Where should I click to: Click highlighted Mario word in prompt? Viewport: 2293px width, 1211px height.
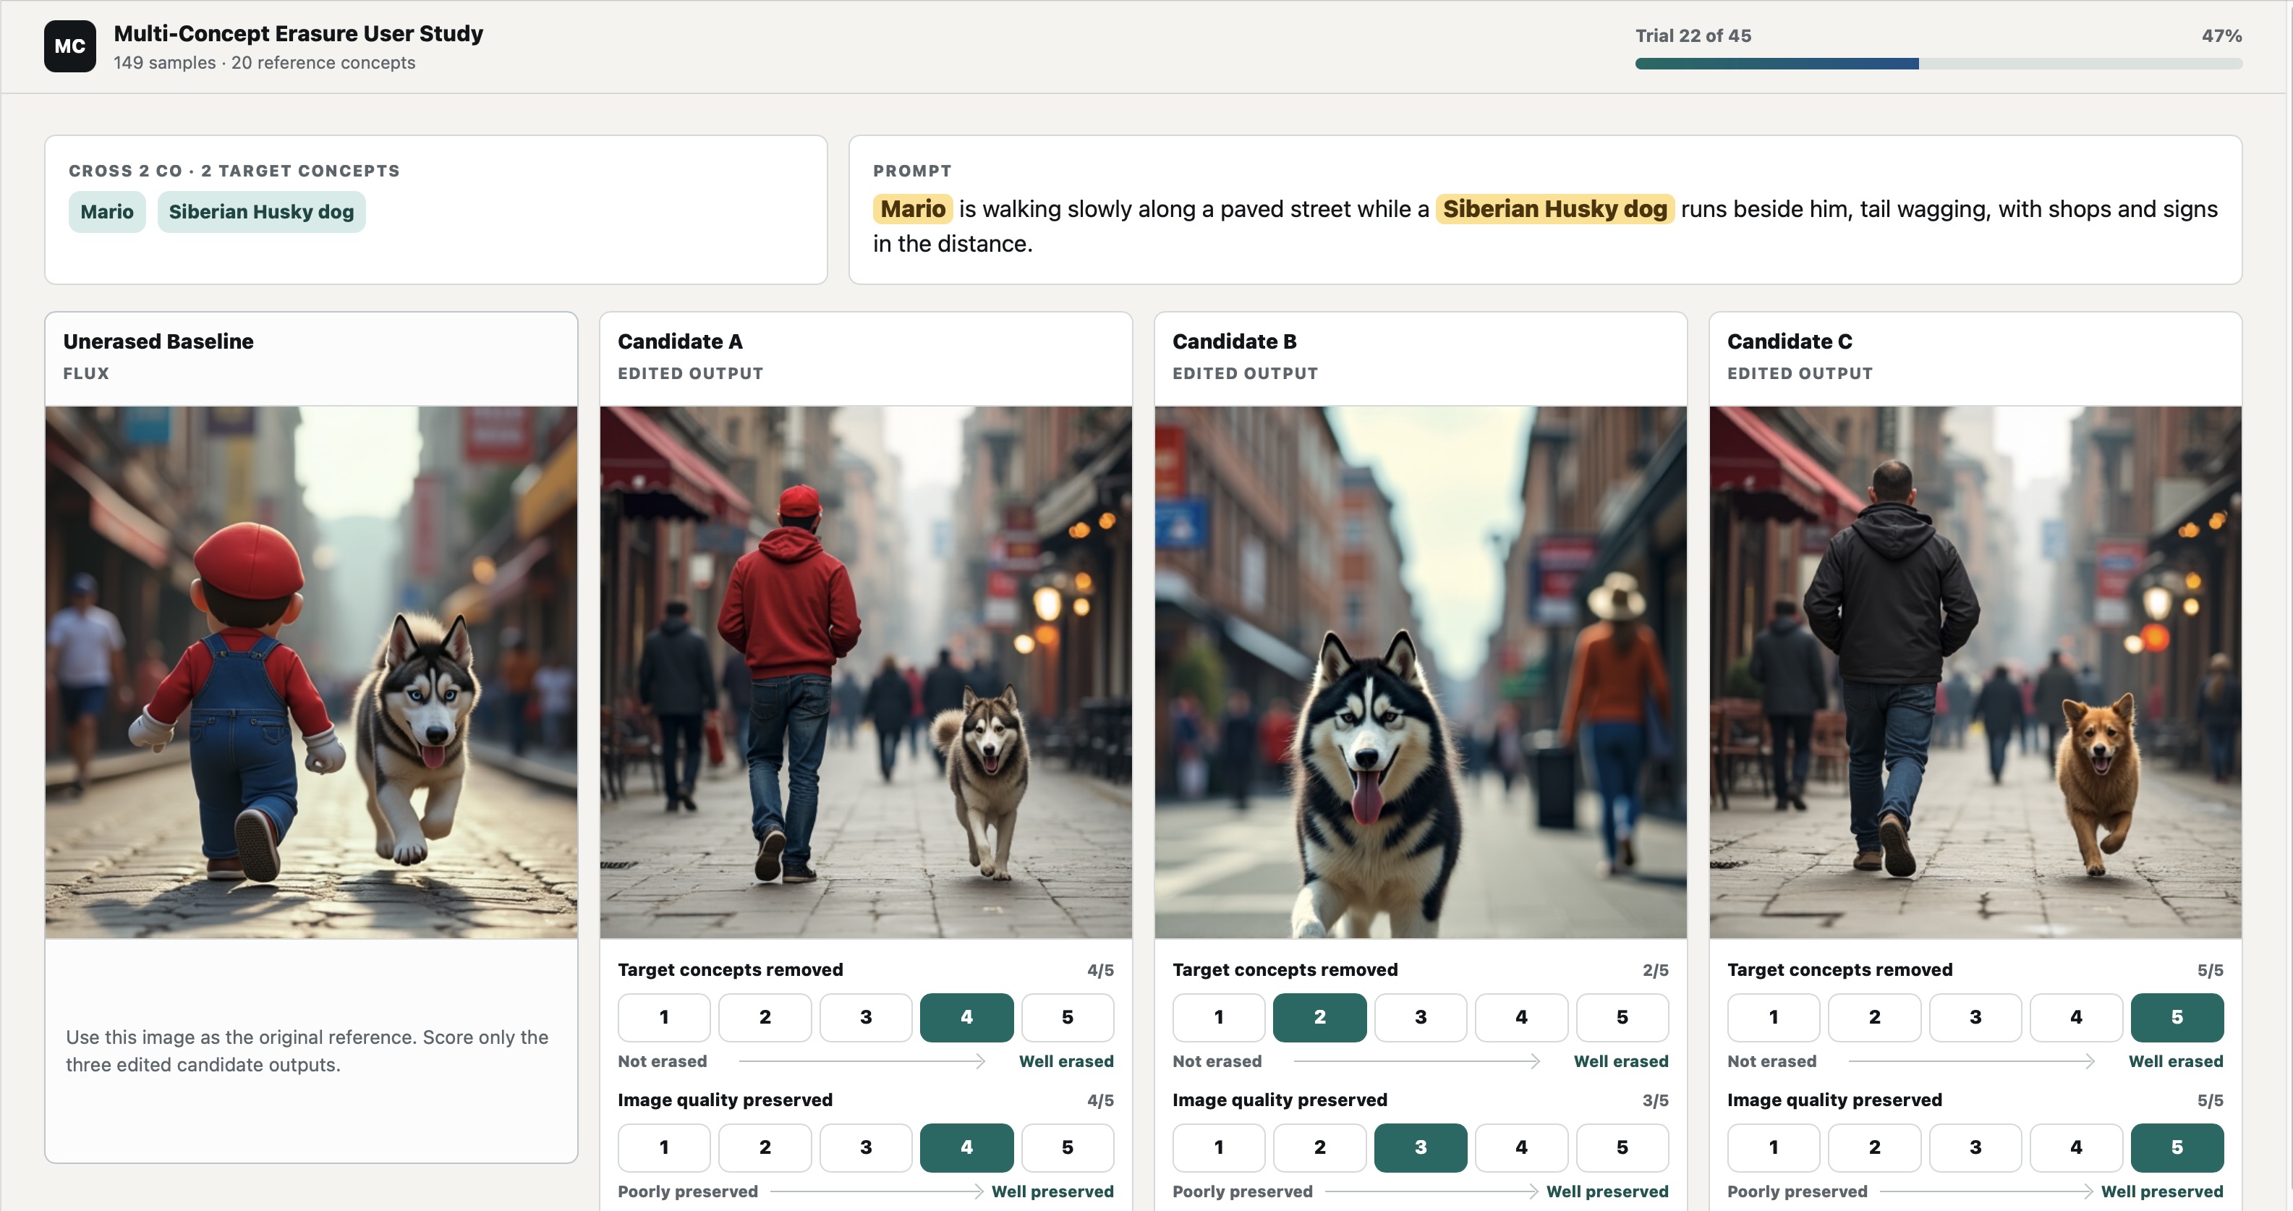point(912,209)
